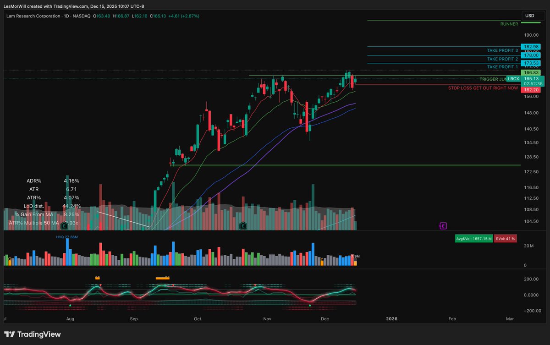This screenshot has width=550, height=345.
Task: Click the Oct label on time axis
Action: click(198, 318)
